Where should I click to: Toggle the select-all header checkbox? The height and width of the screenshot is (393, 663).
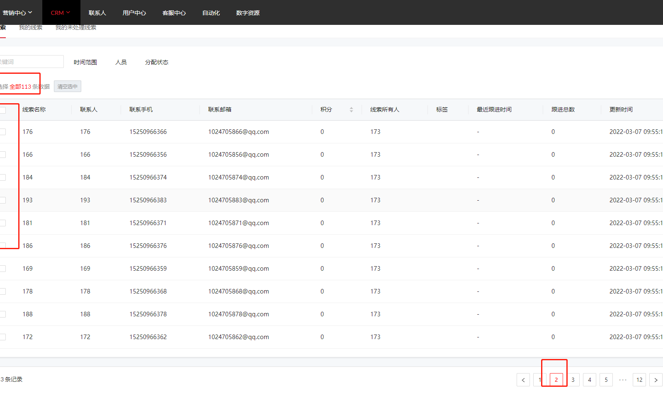[3, 110]
